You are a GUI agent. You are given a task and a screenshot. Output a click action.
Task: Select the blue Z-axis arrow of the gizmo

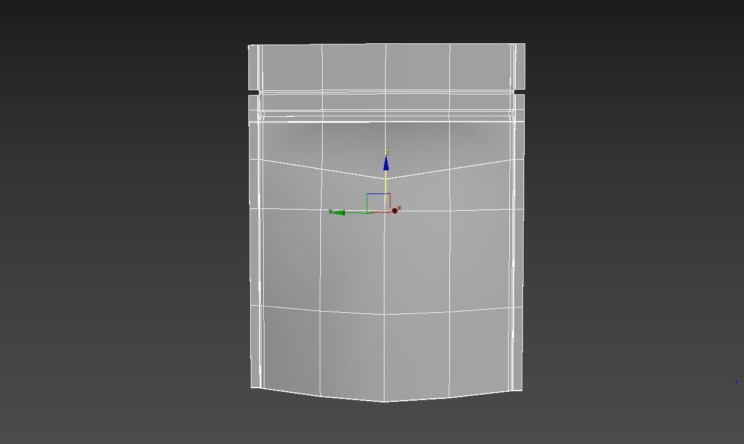pos(386,163)
